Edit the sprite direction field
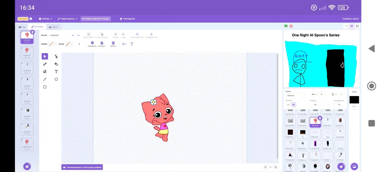 tap(339, 104)
